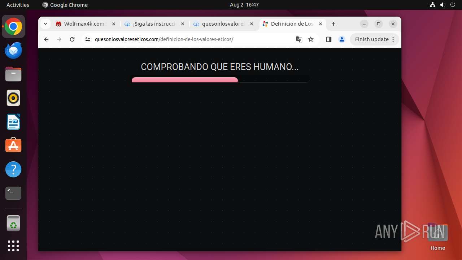This screenshot has width=462, height=260.
Task: Close the Definición de Los tab
Action: pos(321,24)
